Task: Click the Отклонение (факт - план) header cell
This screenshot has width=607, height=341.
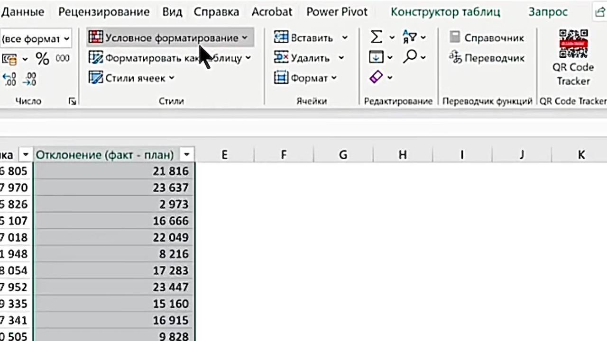Action: (x=114, y=155)
